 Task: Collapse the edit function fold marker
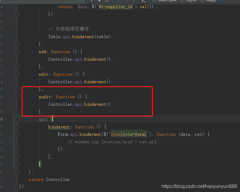point(17,74)
